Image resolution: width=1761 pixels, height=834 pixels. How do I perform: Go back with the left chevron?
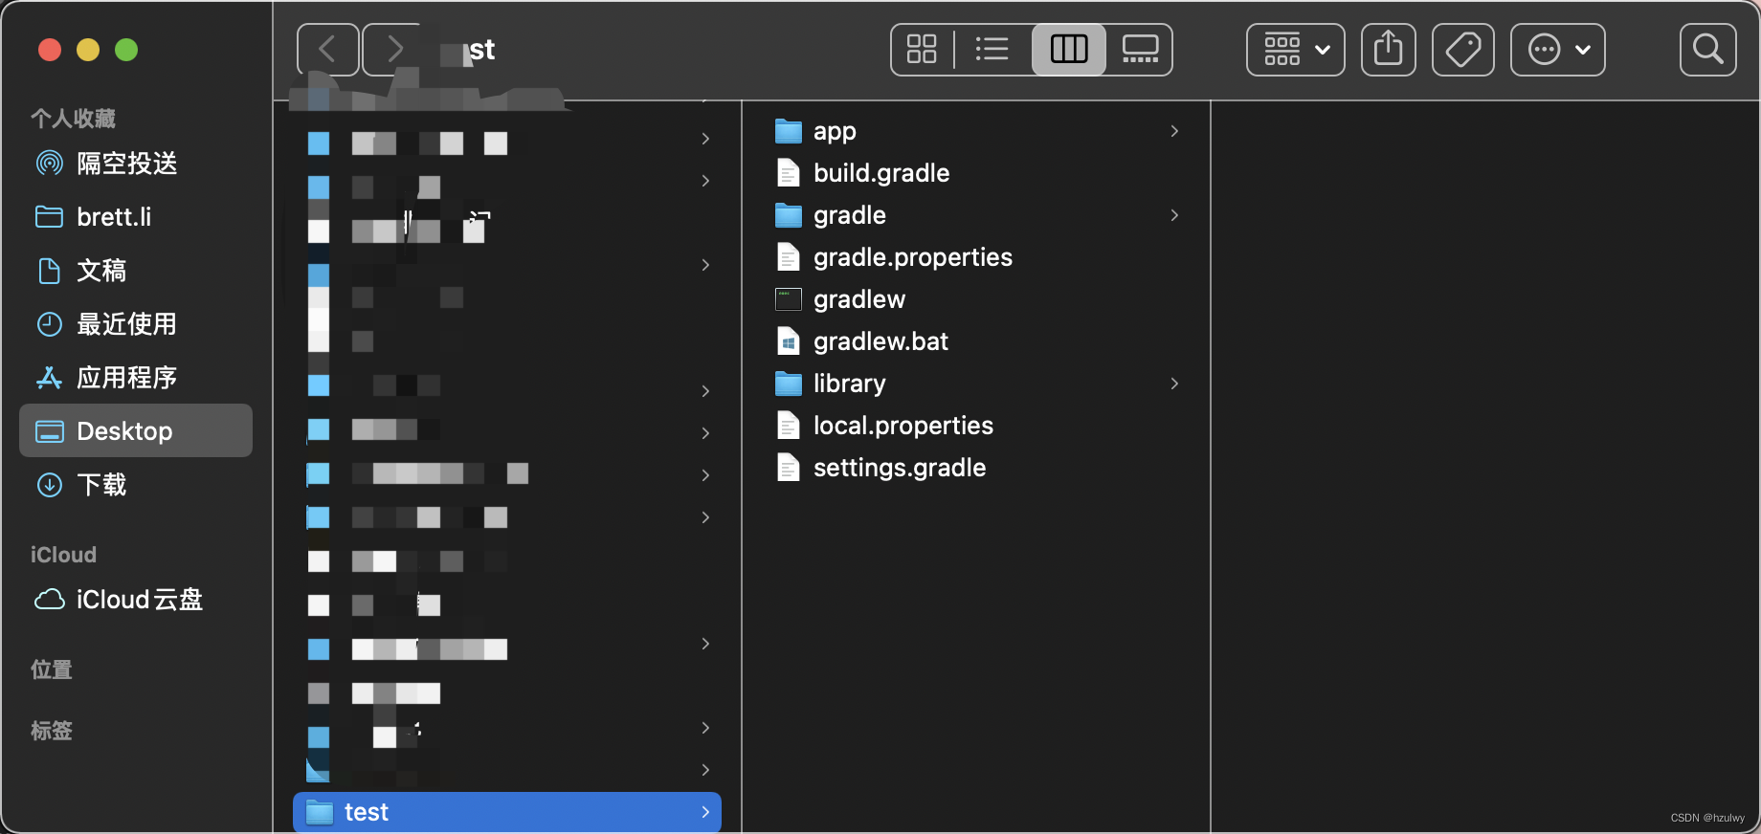(x=327, y=49)
